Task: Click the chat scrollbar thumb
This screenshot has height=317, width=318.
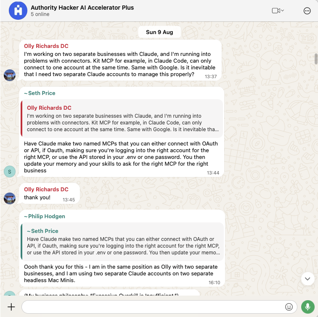Action: pos(316,59)
